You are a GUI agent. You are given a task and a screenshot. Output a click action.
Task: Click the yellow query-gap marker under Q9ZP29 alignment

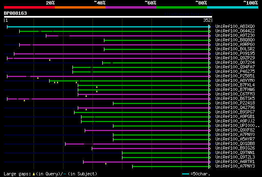coord(50,60)
